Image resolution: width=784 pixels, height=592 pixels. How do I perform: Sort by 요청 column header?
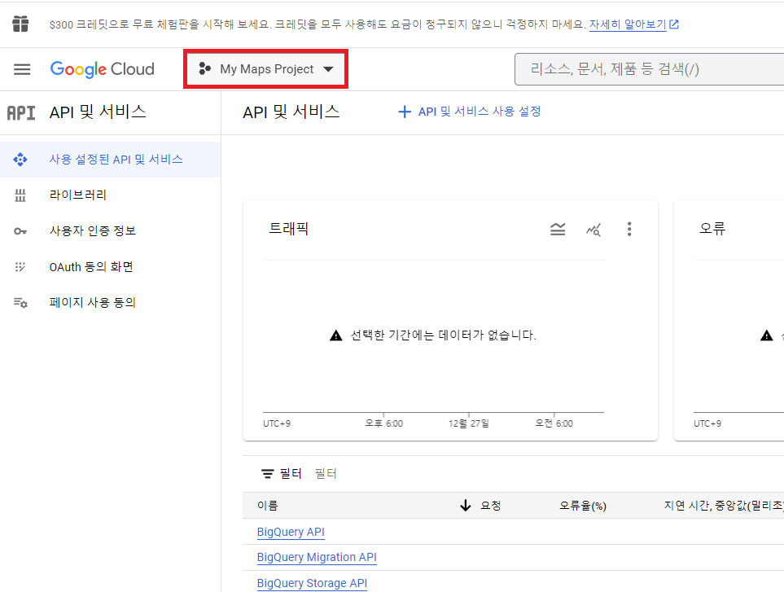(x=490, y=506)
